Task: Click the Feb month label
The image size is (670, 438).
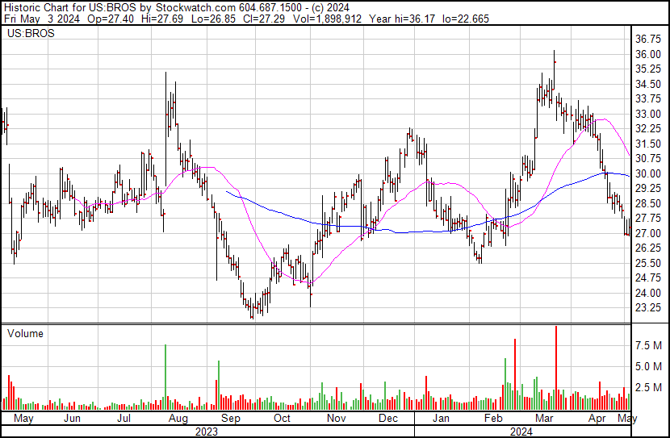Action: 493,419
